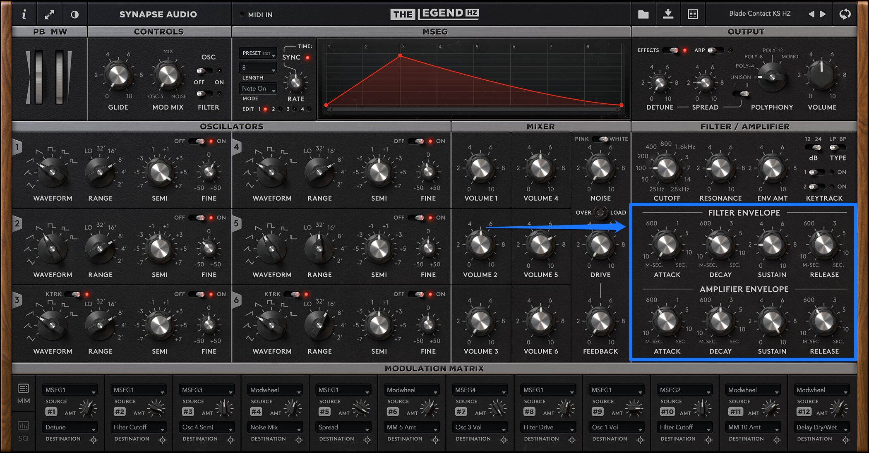This screenshot has height=453, width=869.
Task: Click the Synapse Audio logo text
Action: pos(158,14)
